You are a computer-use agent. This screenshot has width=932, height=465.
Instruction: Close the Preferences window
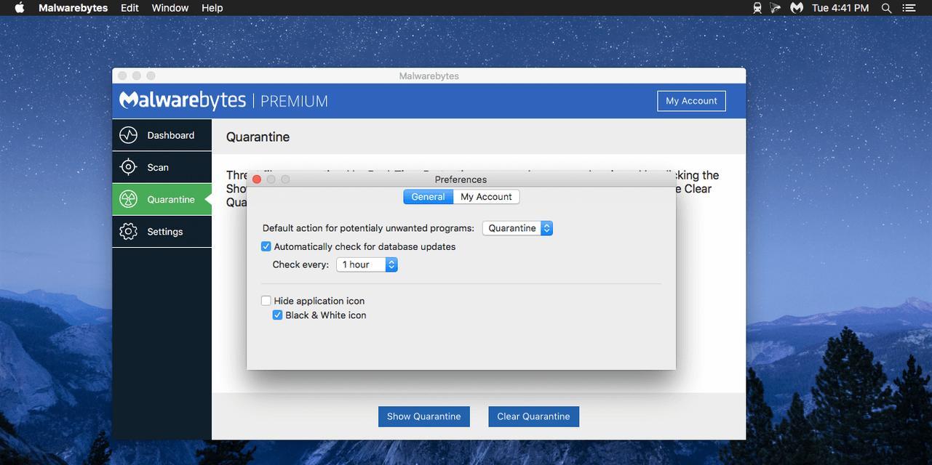257,179
